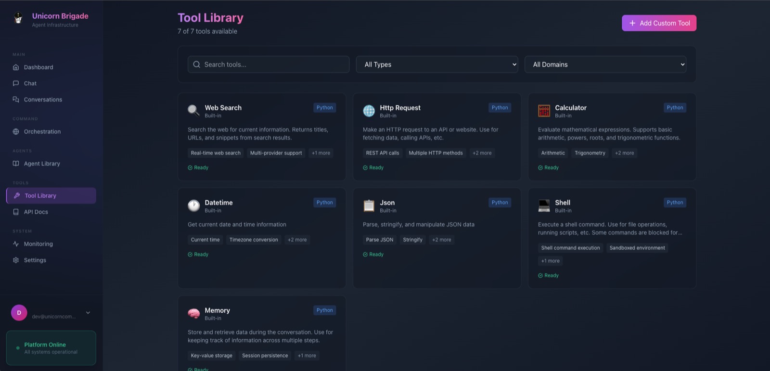Click the user avatar with letter D
The image size is (770, 371).
point(19,313)
